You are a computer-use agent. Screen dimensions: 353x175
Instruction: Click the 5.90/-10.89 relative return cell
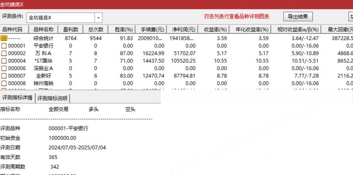(x=305, y=53)
